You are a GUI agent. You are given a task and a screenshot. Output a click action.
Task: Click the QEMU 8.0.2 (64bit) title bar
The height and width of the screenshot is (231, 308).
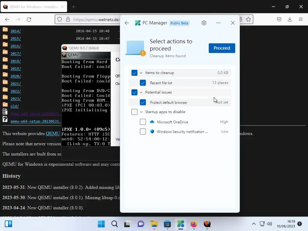tap(91, 48)
